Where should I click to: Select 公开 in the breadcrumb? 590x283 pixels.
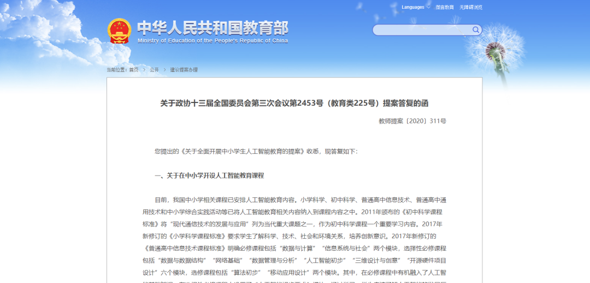point(154,70)
